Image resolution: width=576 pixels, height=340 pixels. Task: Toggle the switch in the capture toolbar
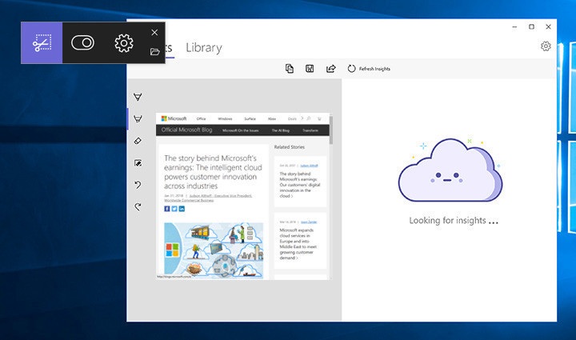83,43
